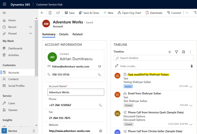Screen dimensions: 197x134
Task: Open the timeline filter funnel
Action: tap(177, 52)
